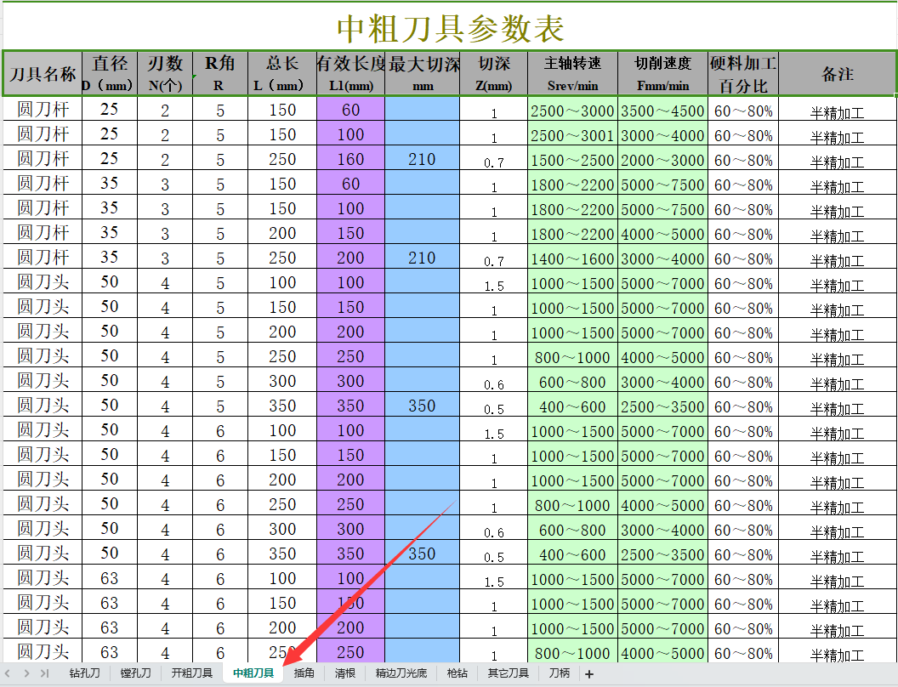898x687 pixels.
Task: Switch to the 精边刀光底 sheet tab
Action: pyautogui.click(x=401, y=673)
